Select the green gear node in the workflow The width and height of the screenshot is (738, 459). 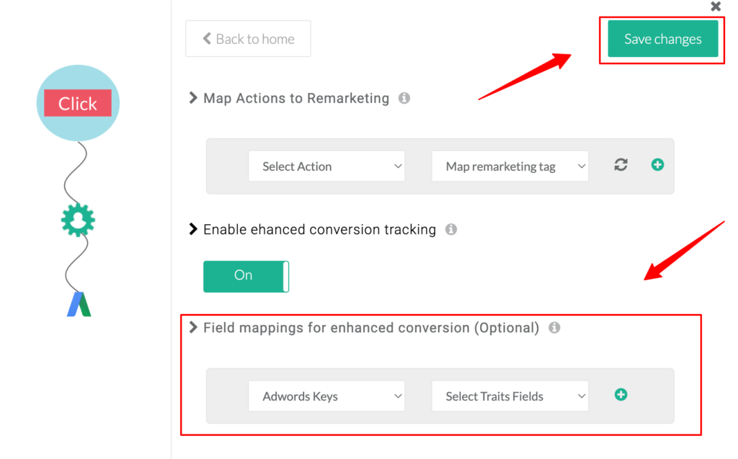pyautogui.click(x=77, y=219)
